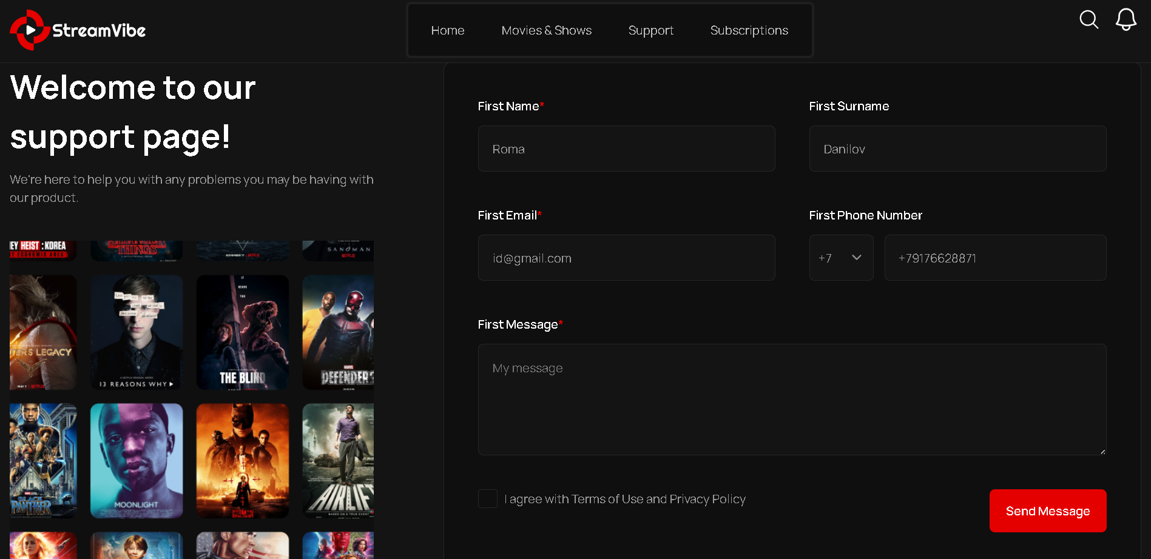Focus the First Name input containing Roma

[626, 149]
